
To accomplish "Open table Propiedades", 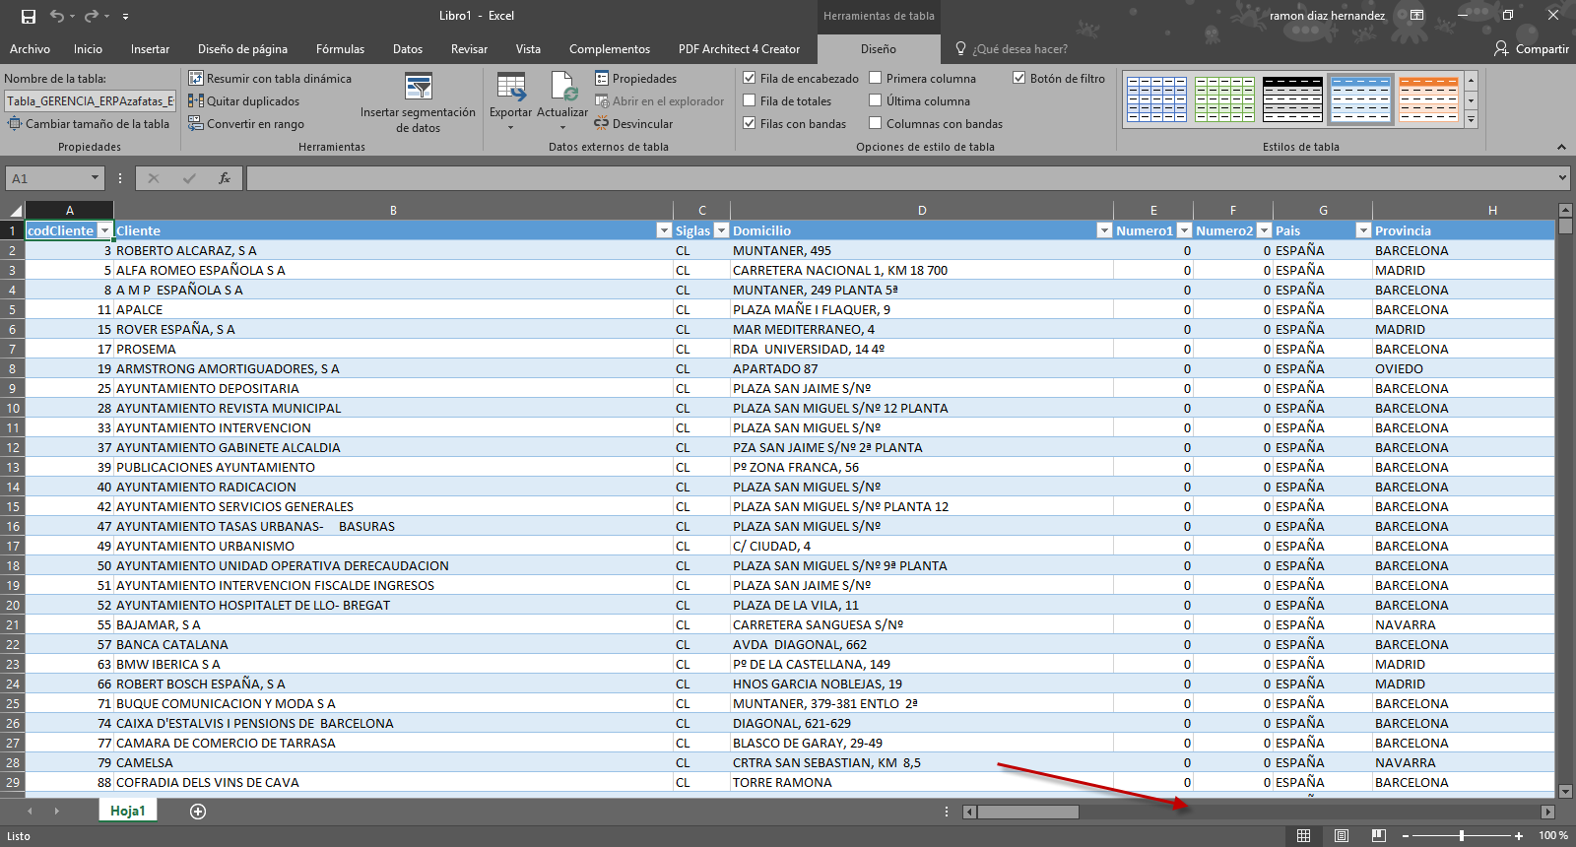I will (635, 79).
